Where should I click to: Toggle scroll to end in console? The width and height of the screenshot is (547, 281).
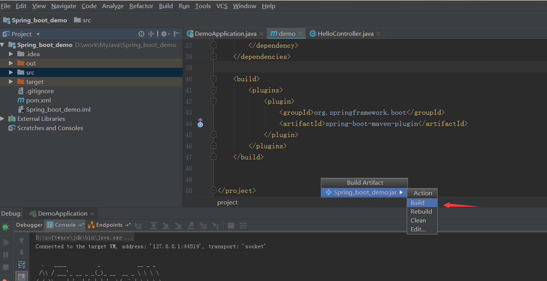pyautogui.click(x=22, y=276)
